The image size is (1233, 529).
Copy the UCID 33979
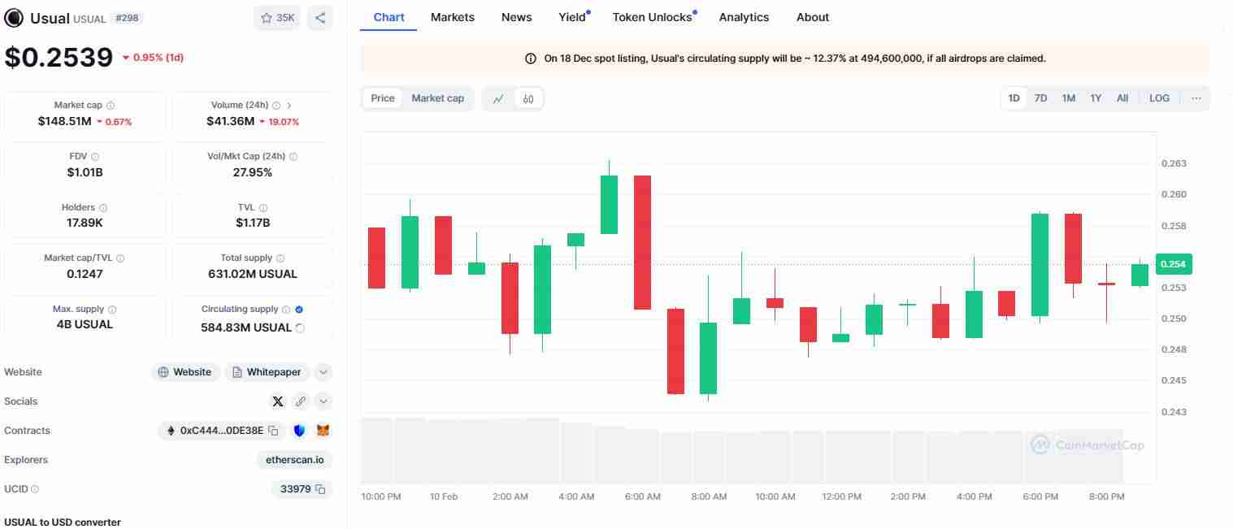320,489
